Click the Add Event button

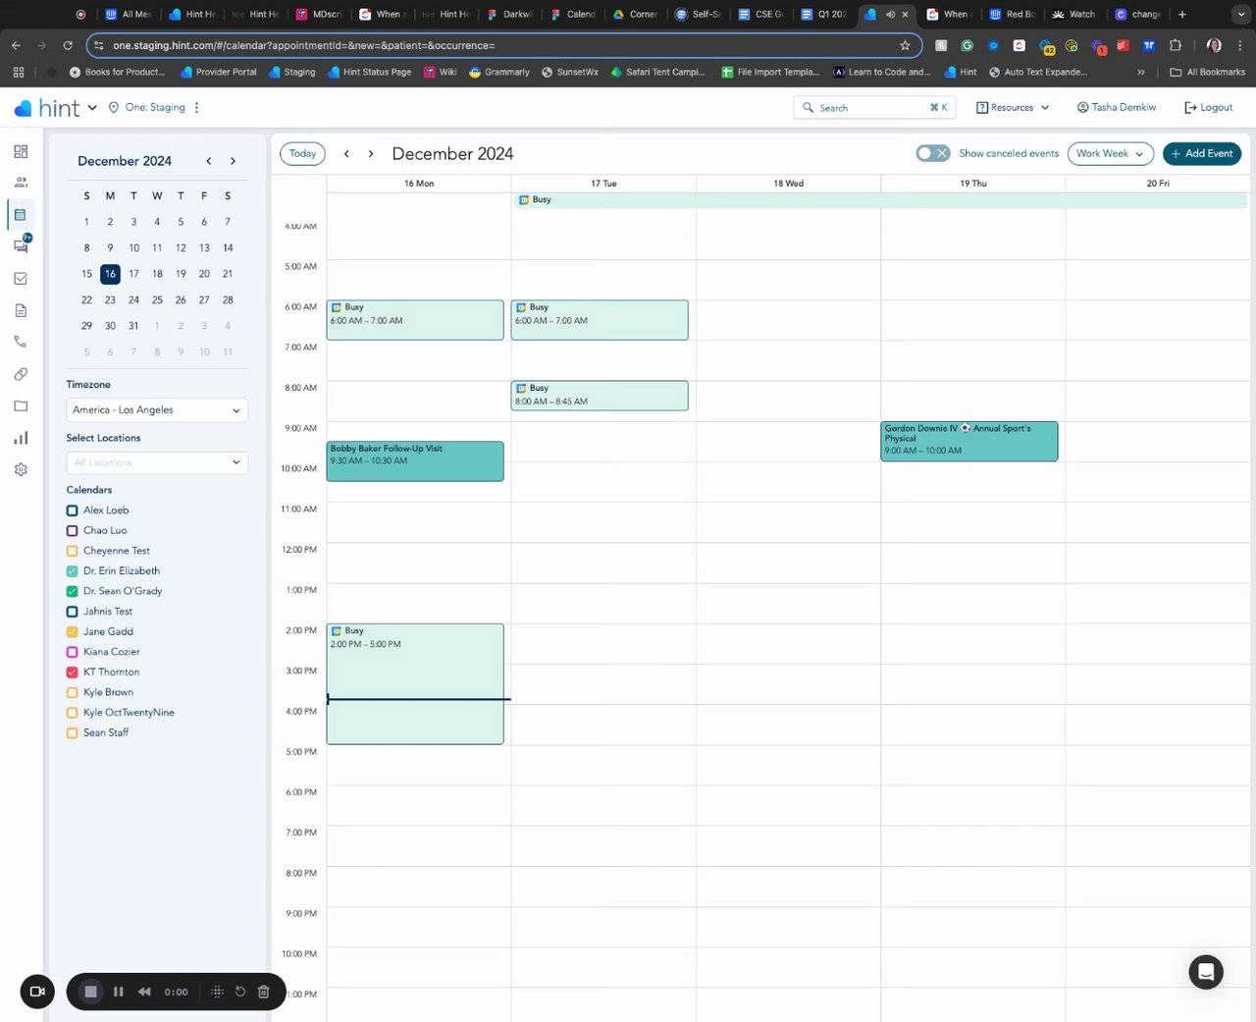tap(1202, 153)
